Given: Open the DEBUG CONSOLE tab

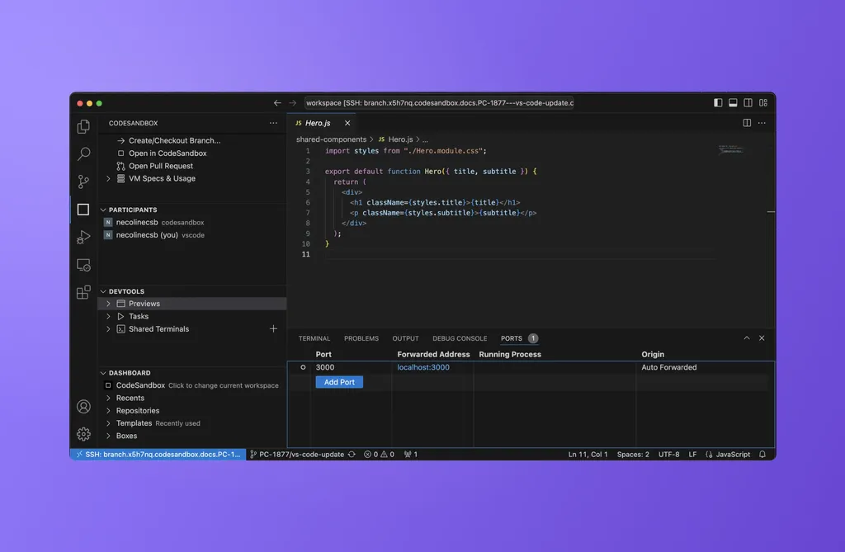Looking at the screenshot, I should tap(460, 337).
